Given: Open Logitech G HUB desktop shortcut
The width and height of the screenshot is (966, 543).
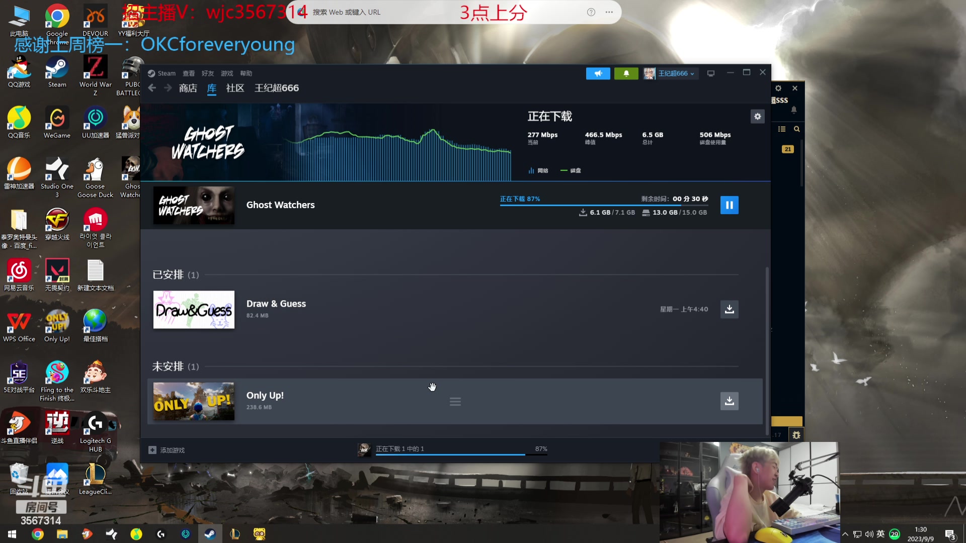Looking at the screenshot, I should (x=95, y=431).
